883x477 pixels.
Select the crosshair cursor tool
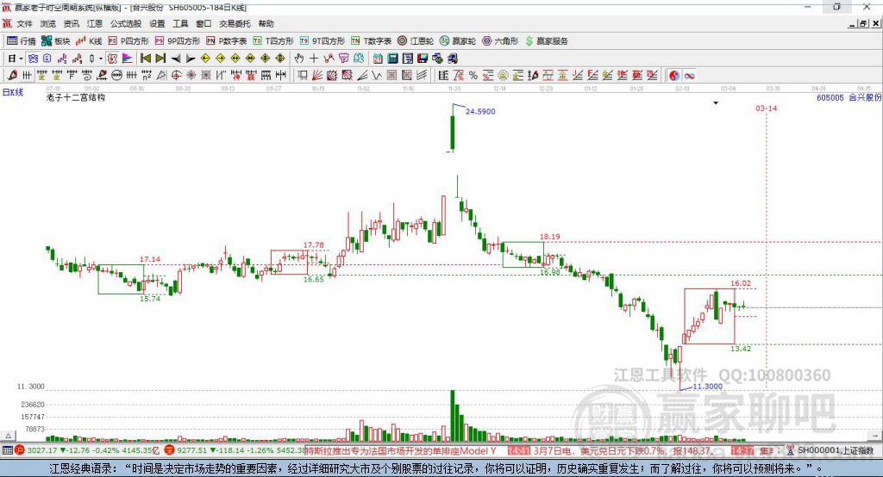pos(314,59)
